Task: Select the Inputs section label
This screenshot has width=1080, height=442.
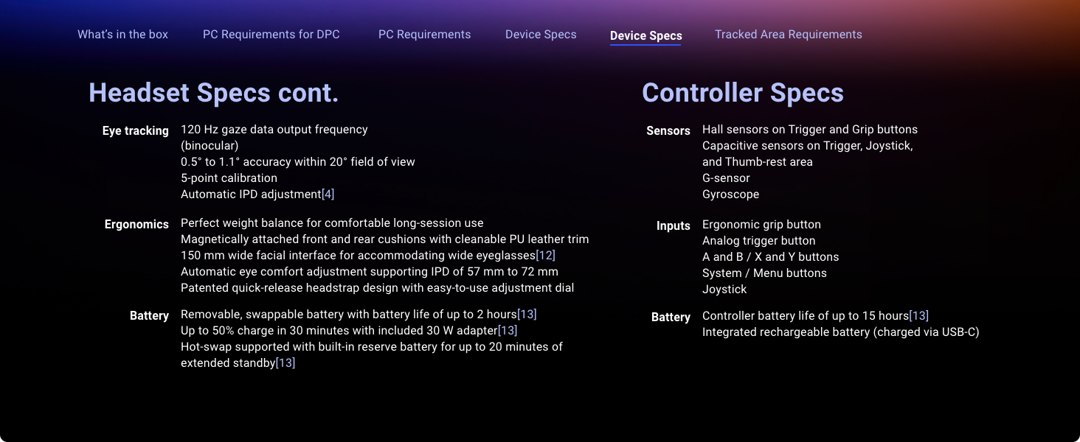Action: (x=673, y=226)
